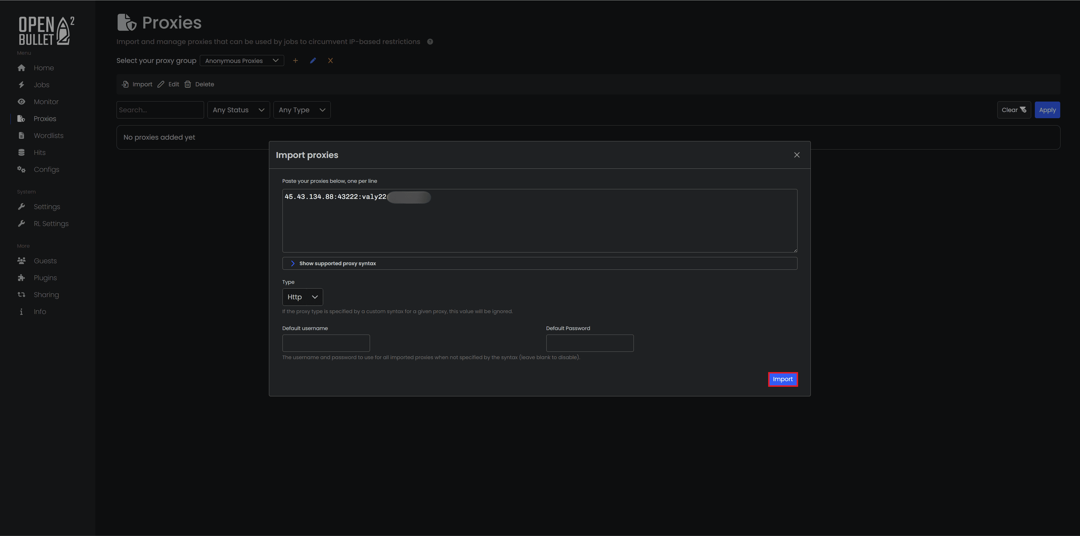
Task: Open the Configs section
Action: tap(46, 169)
